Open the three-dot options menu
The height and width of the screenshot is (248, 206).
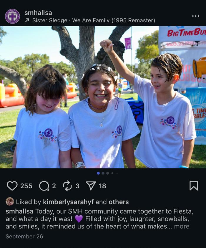pos(196,16)
